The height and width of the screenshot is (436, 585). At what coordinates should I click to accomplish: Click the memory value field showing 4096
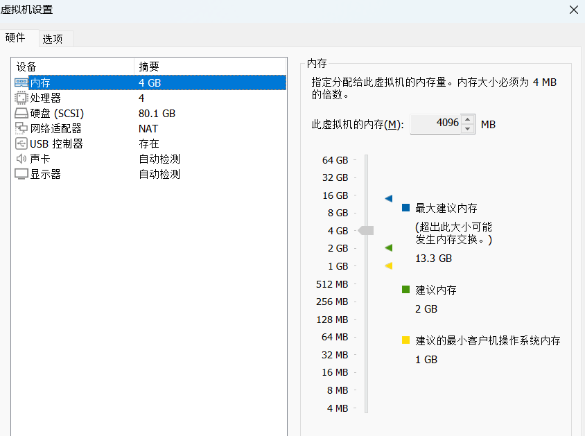pos(436,124)
